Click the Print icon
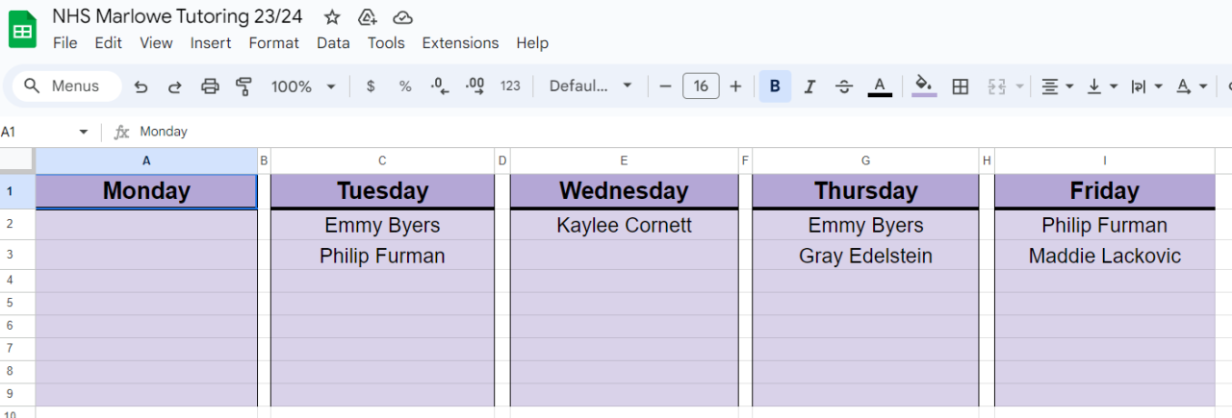 (x=210, y=86)
